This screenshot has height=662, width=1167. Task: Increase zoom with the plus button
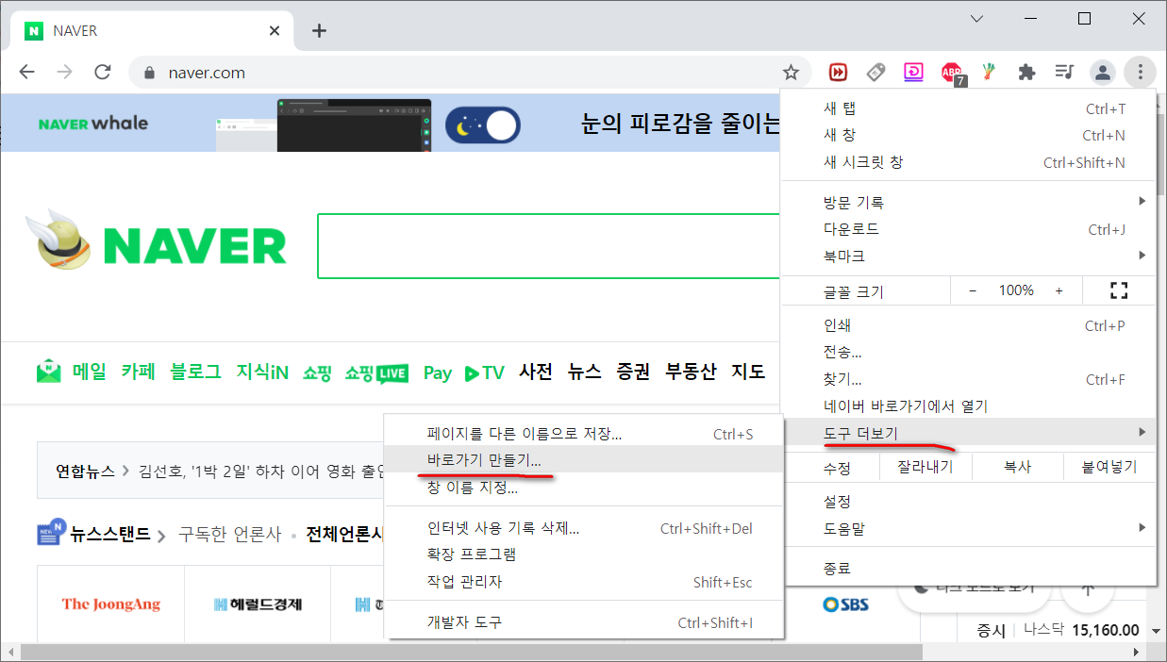pyautogui.click(x=1059, y=290)
